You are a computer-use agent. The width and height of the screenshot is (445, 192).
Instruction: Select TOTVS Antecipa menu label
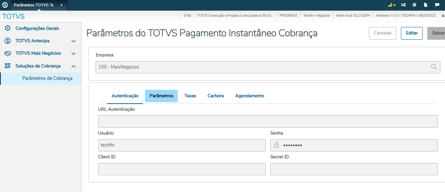pos(32,41)
